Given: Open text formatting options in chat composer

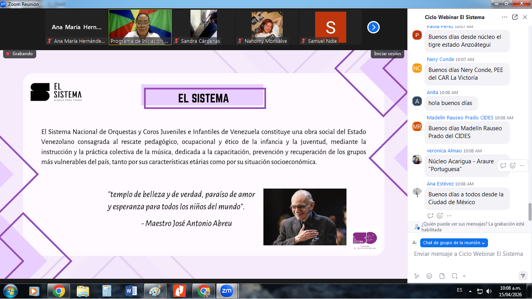Looking at the screenshot, I should point(417,276).
